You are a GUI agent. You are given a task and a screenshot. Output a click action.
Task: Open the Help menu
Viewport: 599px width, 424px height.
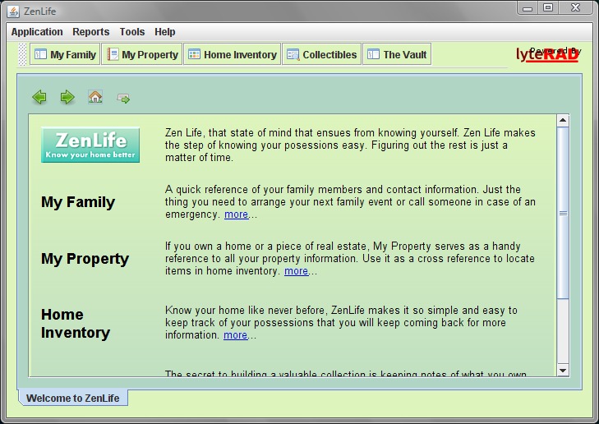[x=165, y=32]
